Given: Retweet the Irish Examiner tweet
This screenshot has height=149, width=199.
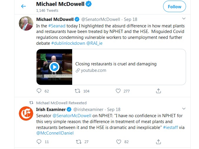Looking at the screenshot, I should pos(78,142).
